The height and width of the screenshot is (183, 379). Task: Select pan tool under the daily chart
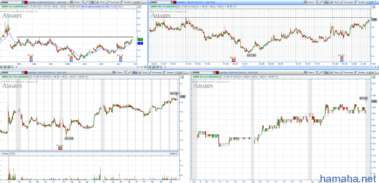(x=2, y=67)
